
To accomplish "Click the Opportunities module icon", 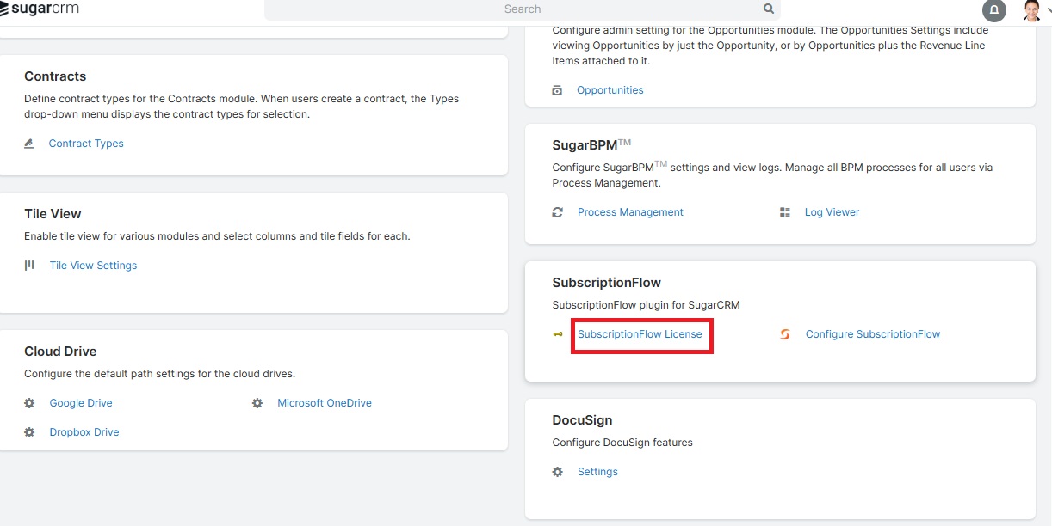I will [557, 89].
